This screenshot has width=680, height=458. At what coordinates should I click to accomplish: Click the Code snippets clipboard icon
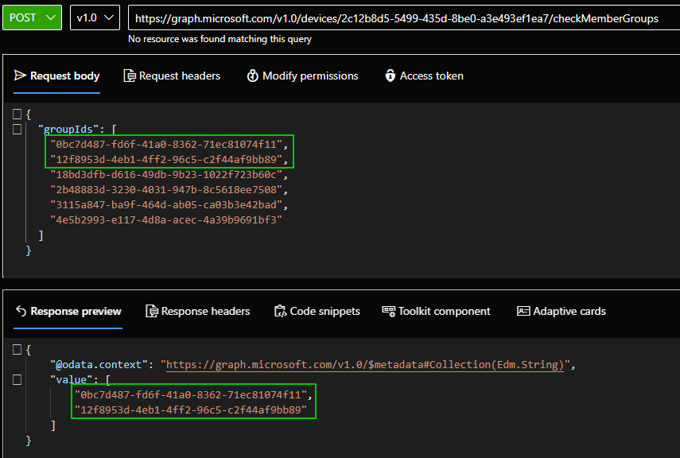click(x=280, y=311)
